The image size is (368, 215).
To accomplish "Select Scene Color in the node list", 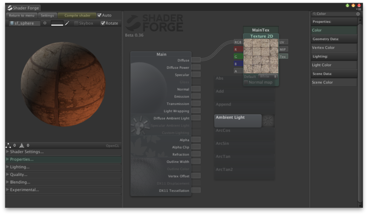I will (x=334, y=83).
